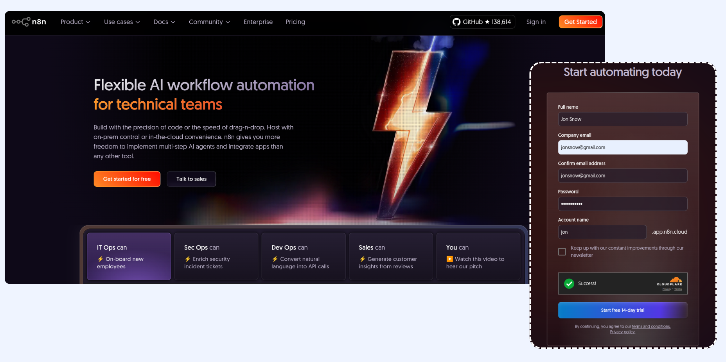Focus the Confirm email address field
Viewport: 726px width, 362px height.
click(x=623, y=176)
